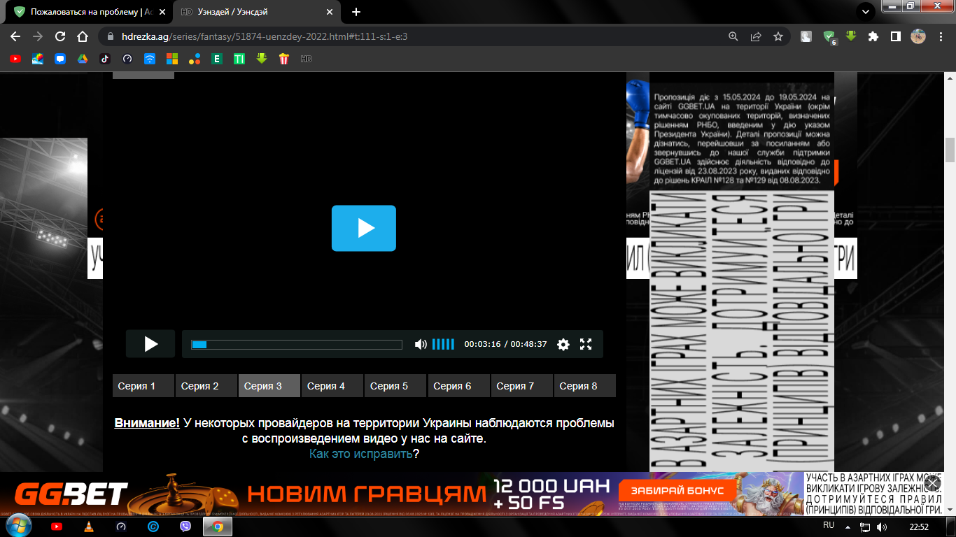Open the YouTube bookmark
Screen dimensions: 956x537
(x=14, y=59)
